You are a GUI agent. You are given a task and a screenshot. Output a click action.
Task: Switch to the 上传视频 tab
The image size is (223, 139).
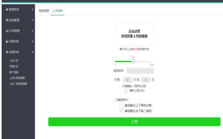[x=58, y=11]
